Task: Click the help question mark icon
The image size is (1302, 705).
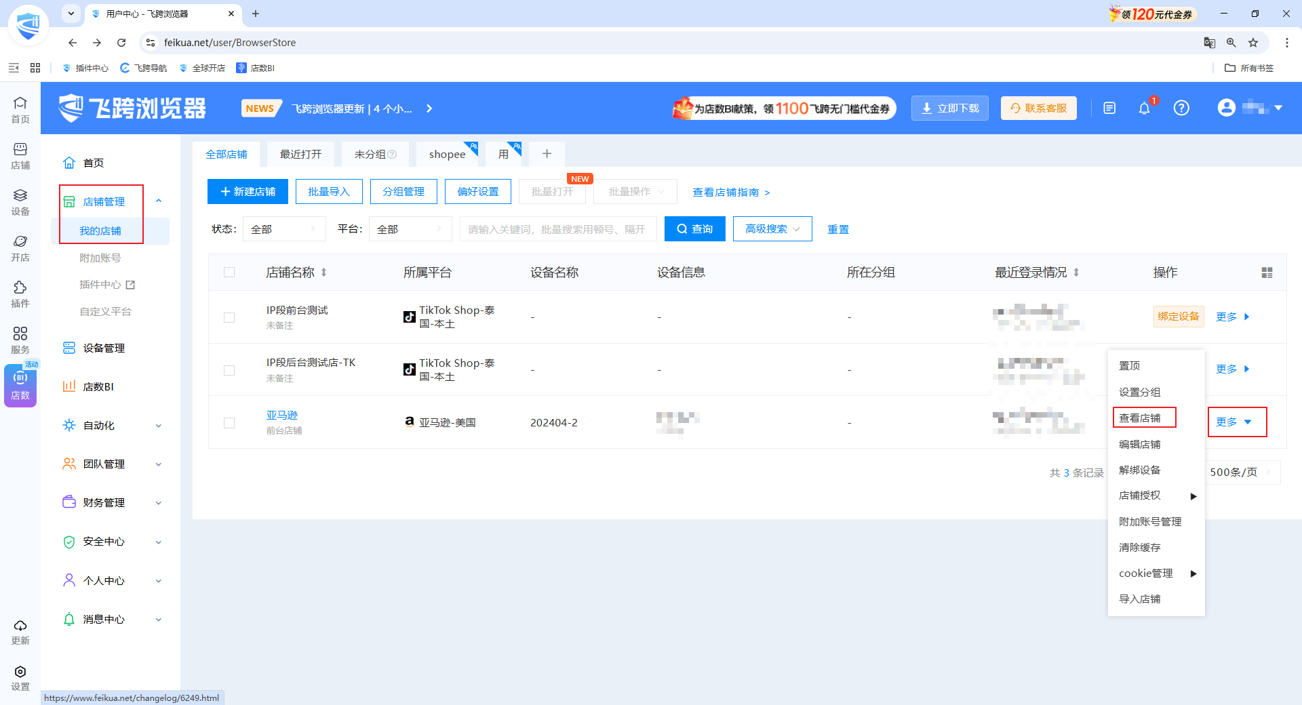Action: 1181,108
